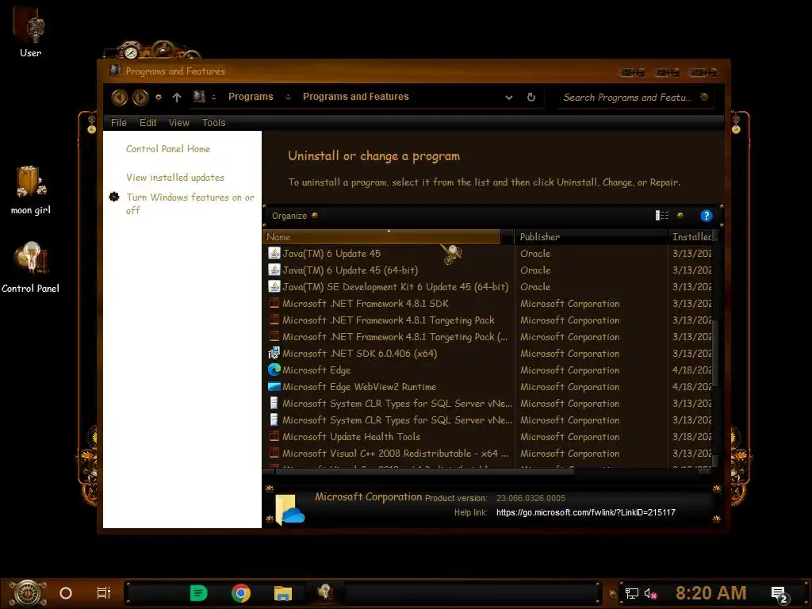The height and width of the screenshot is (609, 812).
Task: Click the Control Panel icon in address bar
Action: (x=199, y=96)
